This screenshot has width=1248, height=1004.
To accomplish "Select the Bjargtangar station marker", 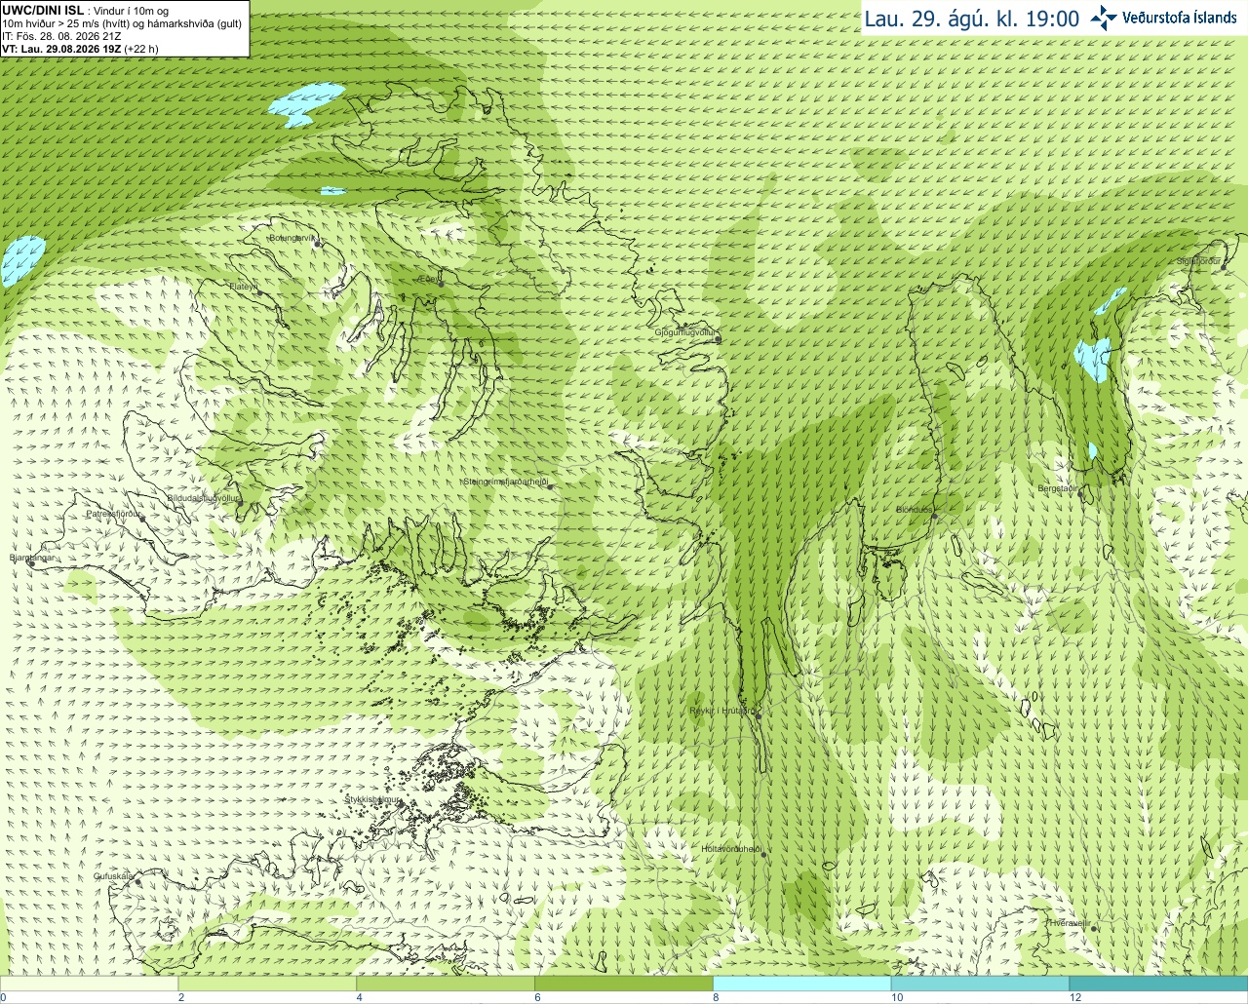I will (x=31, y=563).
